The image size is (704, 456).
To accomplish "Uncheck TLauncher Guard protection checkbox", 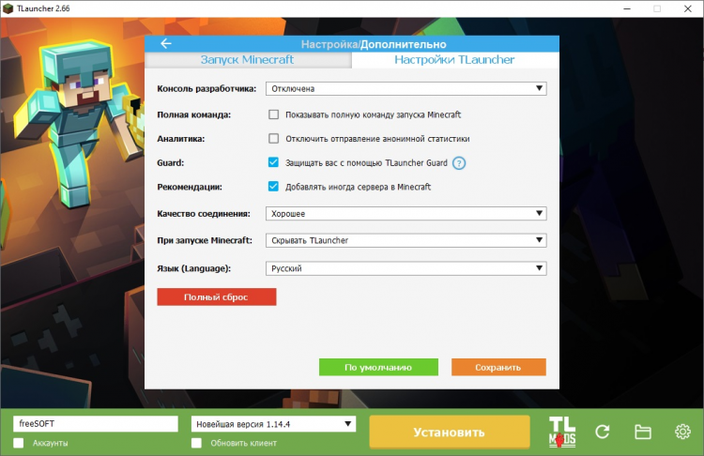I will point(273,162).
